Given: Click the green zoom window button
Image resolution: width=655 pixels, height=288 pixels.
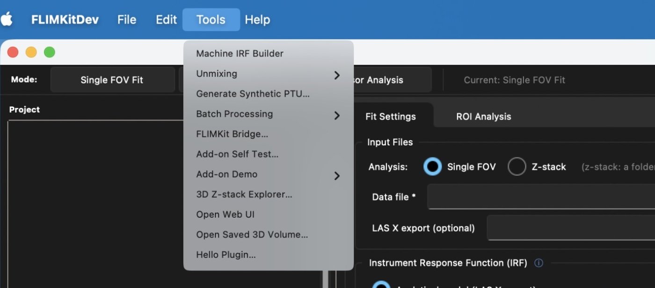Looking at the screenshot, I should click(x=50, y=52).
